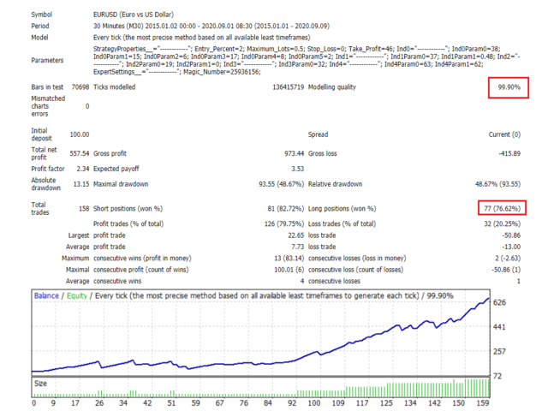Click Initial deposit value 100.00
The height and width of the screenshot is (411, 548).
80,134
